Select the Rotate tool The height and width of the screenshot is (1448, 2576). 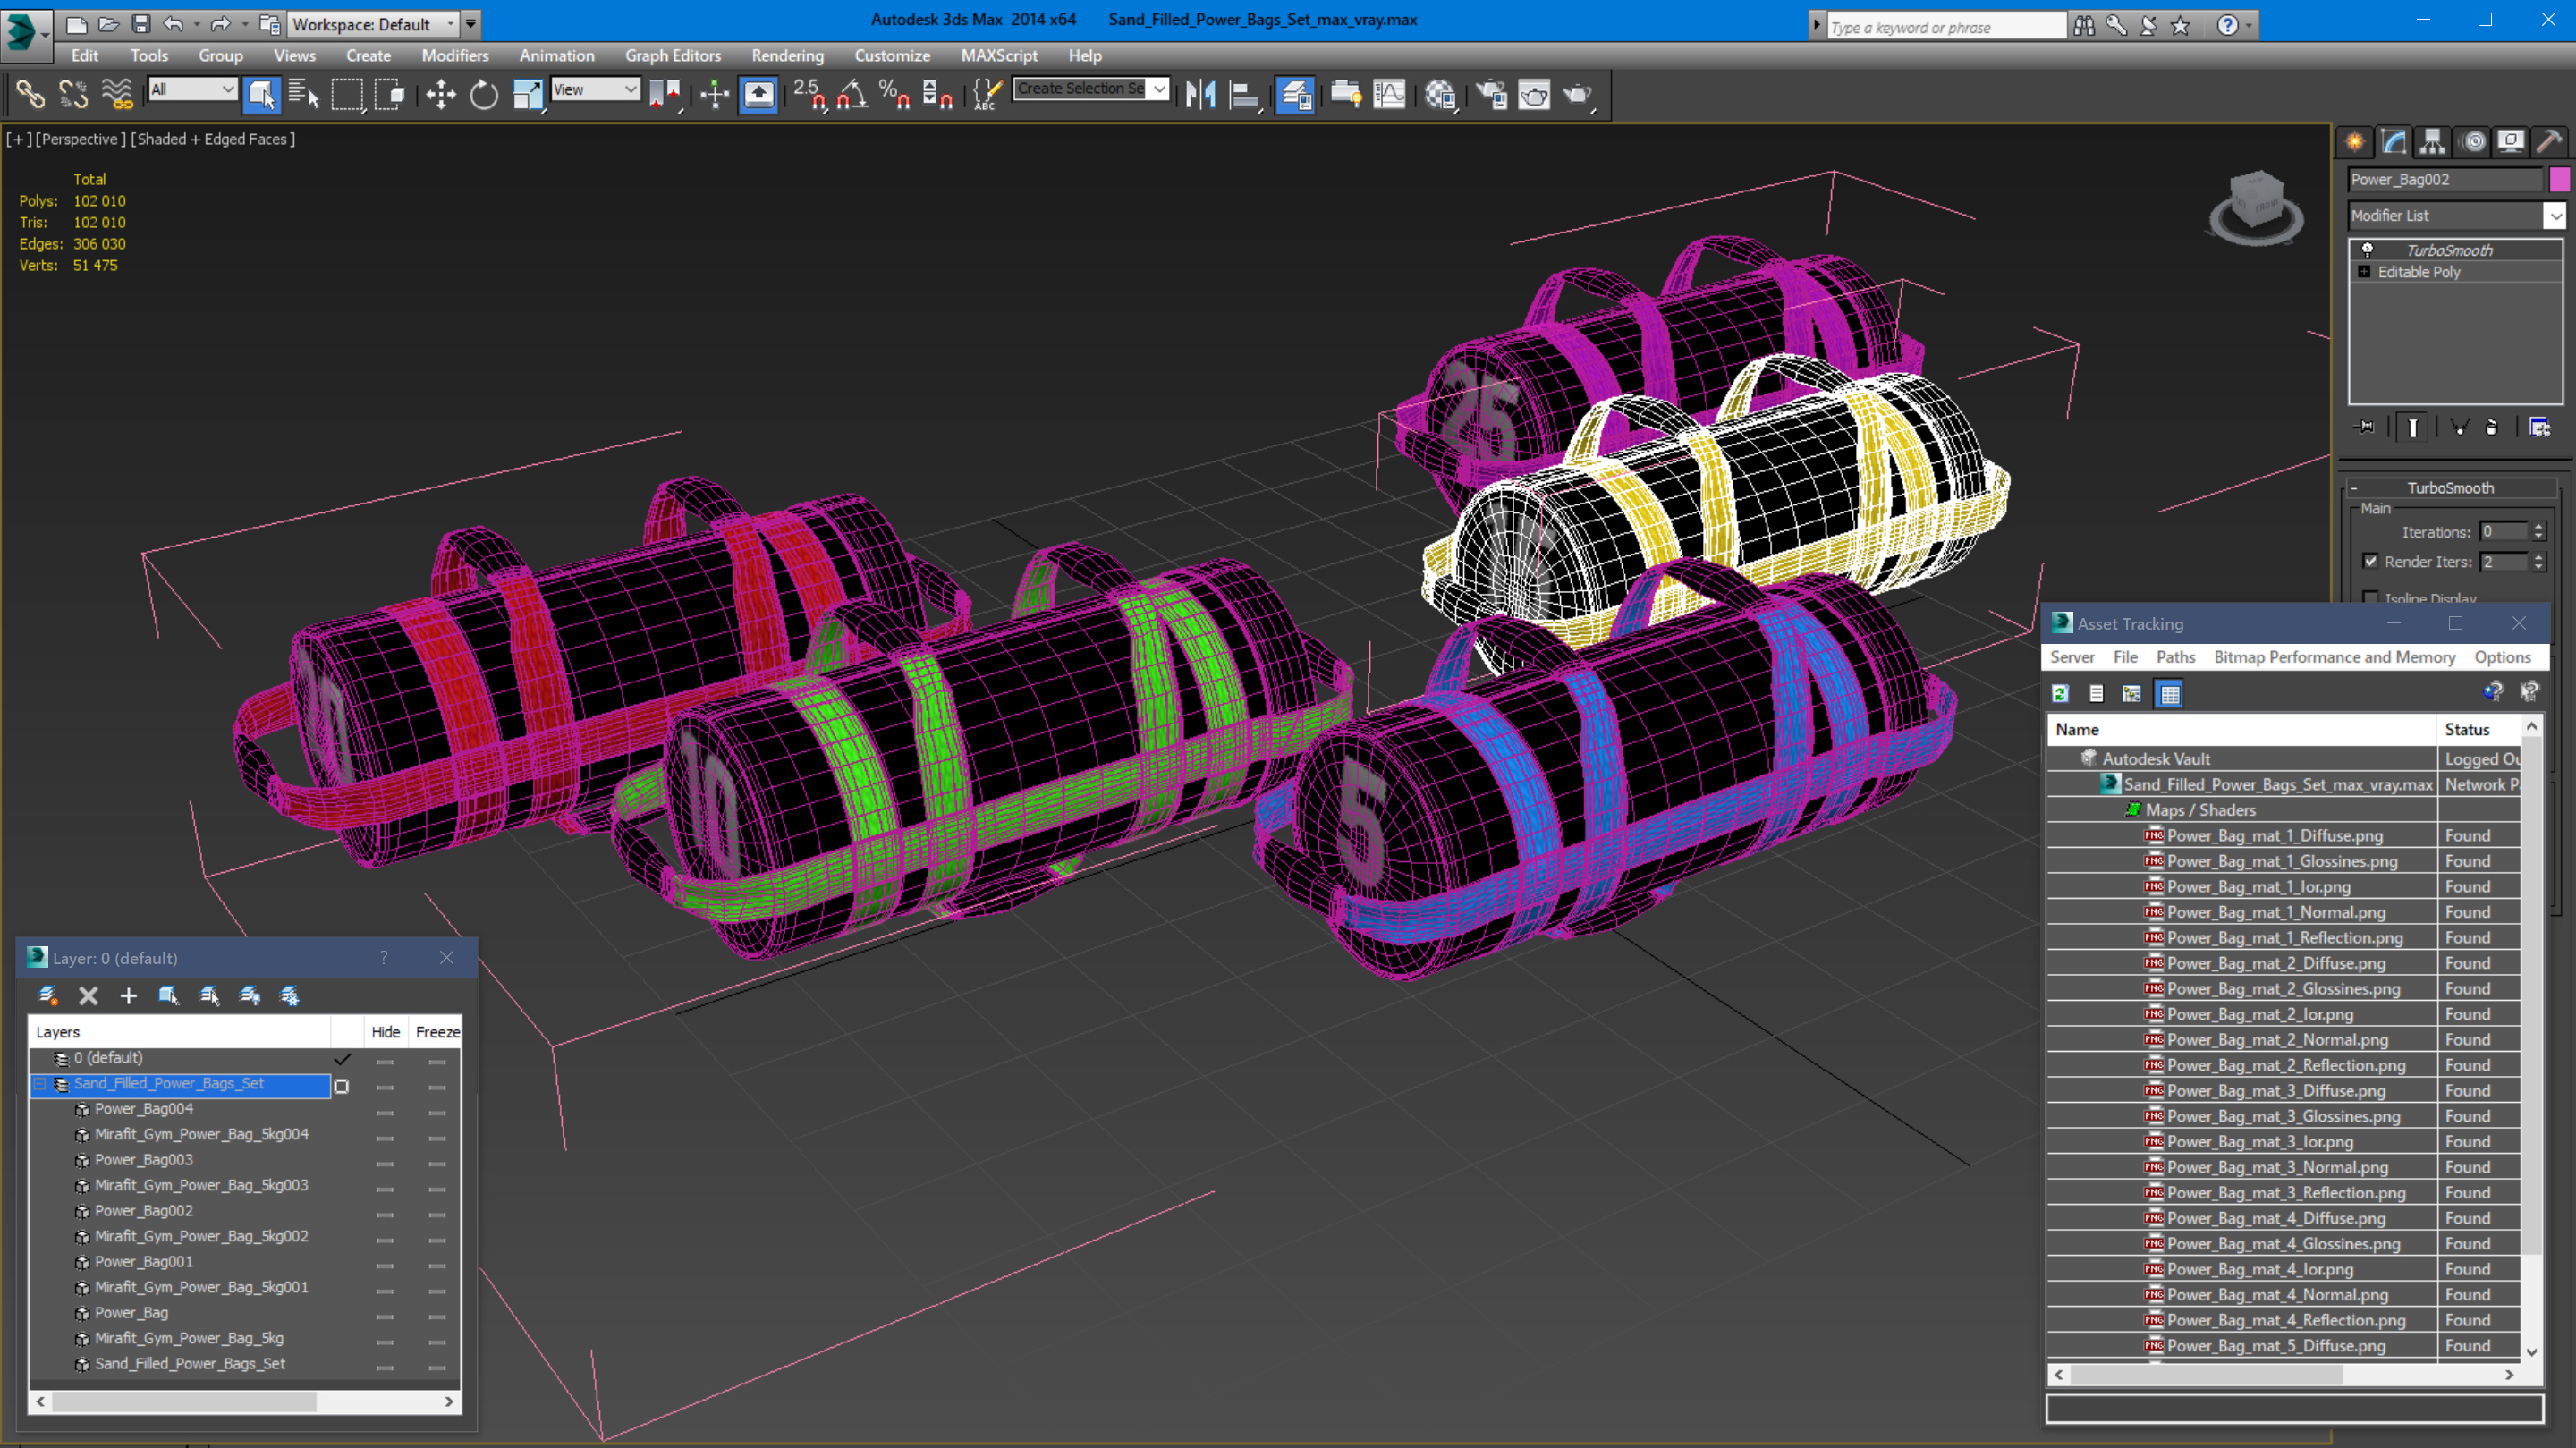[484, 95]
